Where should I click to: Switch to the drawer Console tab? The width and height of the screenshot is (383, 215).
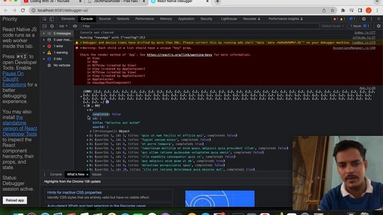56,174
